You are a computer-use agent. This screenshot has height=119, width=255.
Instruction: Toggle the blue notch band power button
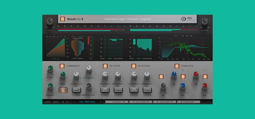183,77
